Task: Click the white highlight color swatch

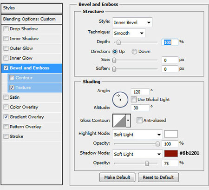Action: tap(171, 134)
